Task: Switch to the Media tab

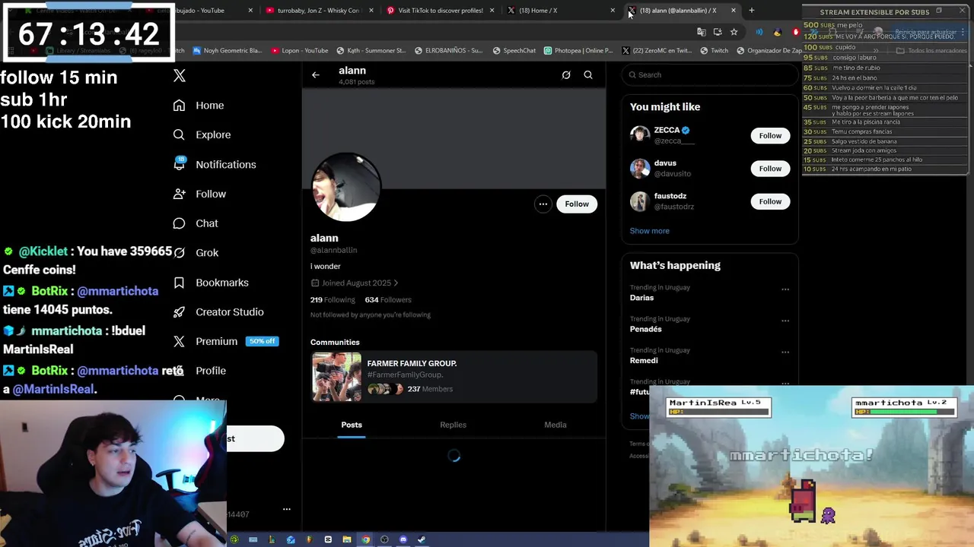Action: [x=555, y=425]
